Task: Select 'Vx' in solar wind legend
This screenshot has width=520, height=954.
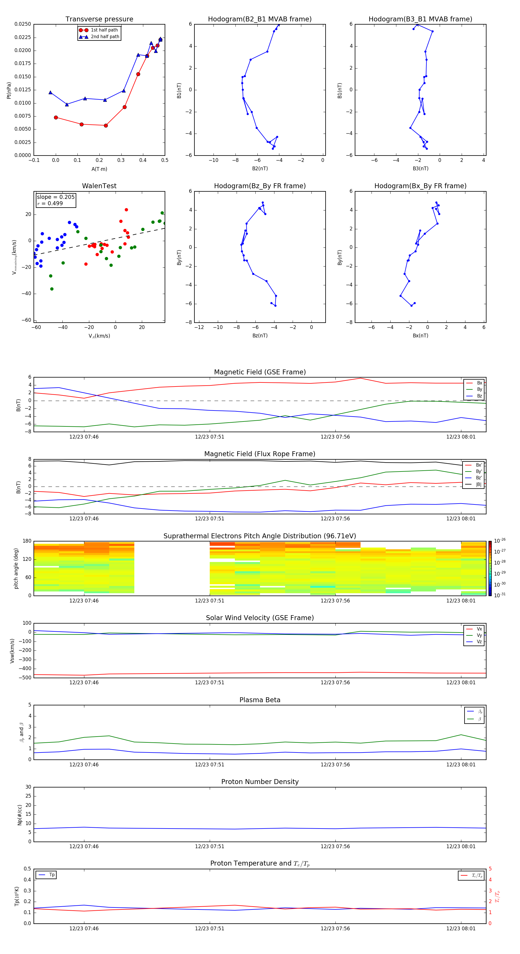Action: pos(474,629)
